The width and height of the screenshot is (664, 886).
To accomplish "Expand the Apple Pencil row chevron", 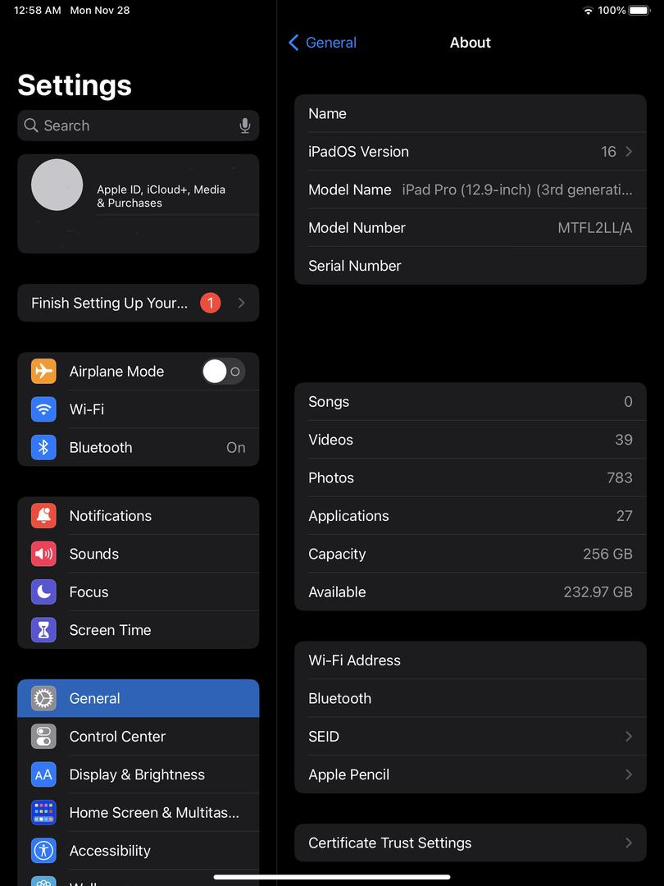I will [x=629, y=774].
